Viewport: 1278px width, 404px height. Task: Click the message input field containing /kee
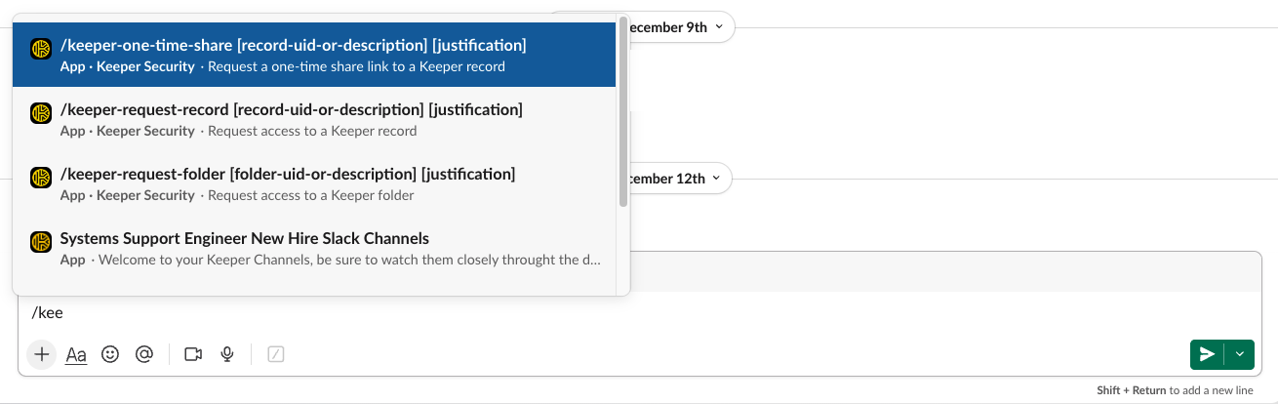(x=585, y=313)
